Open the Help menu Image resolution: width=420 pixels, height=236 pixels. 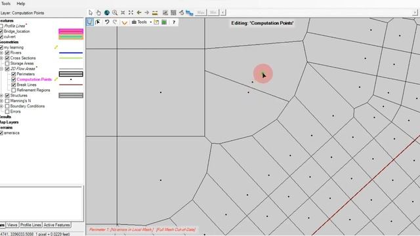pos(20,3)
